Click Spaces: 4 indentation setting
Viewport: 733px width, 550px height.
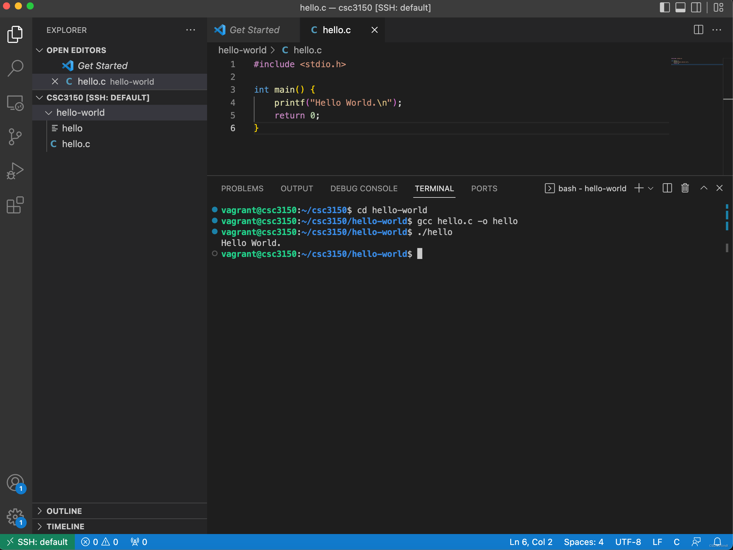[583, 542]
